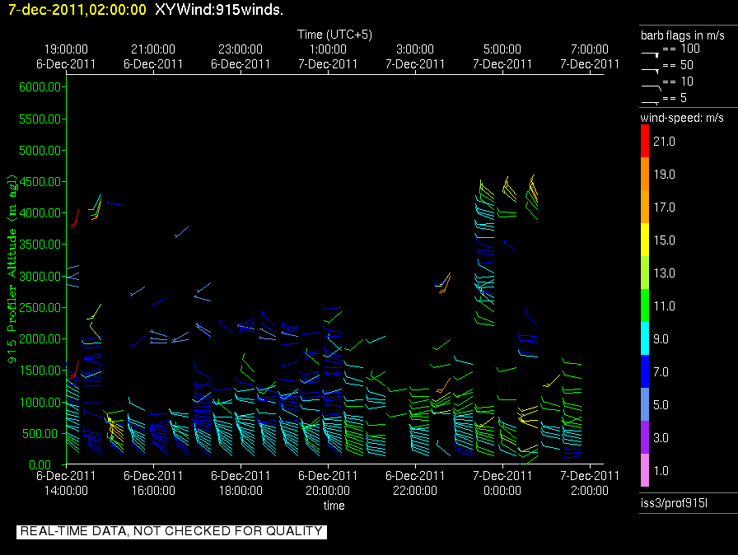Click the '500.00' altitude tick label
Viewport: 738px width, 555px height.
tap(42, 434)
